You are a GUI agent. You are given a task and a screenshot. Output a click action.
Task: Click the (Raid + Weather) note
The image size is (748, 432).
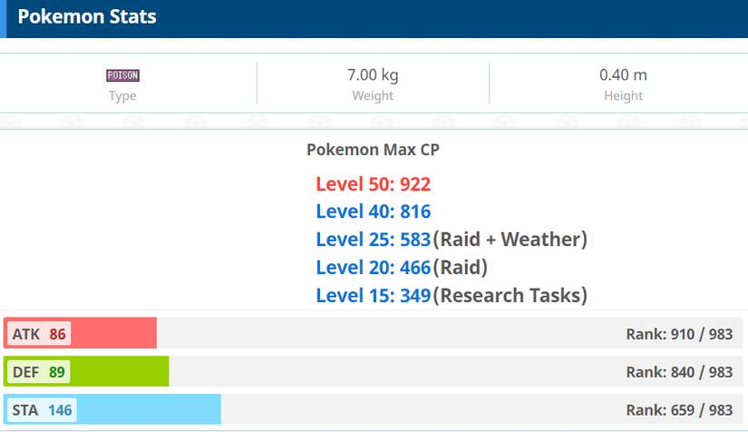pyautogui.click(x=510, y=240)
